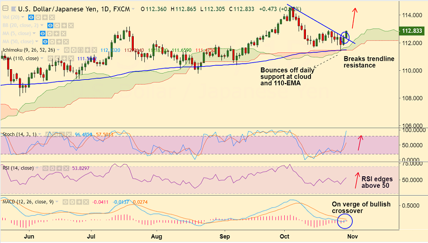Toggle visibility eye for BB (20, close, 2)
428x243 pixels.
point(50,26)
